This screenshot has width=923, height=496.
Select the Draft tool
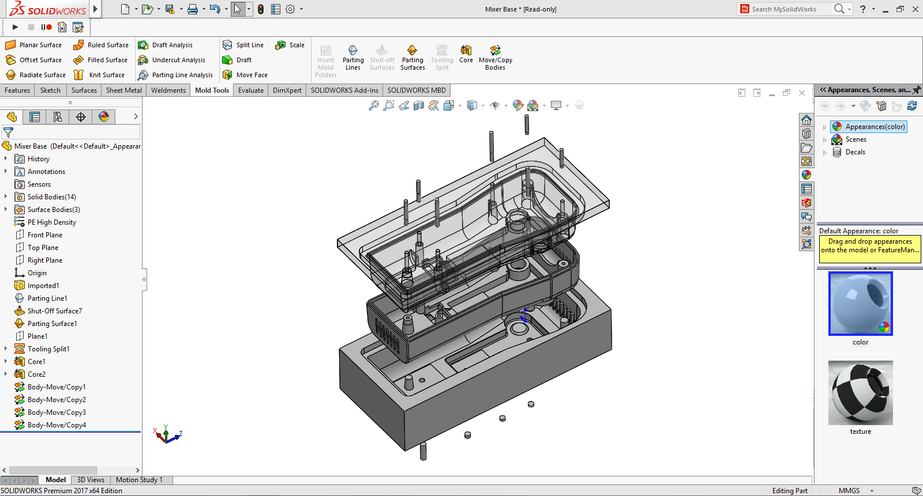coord(237,60)
